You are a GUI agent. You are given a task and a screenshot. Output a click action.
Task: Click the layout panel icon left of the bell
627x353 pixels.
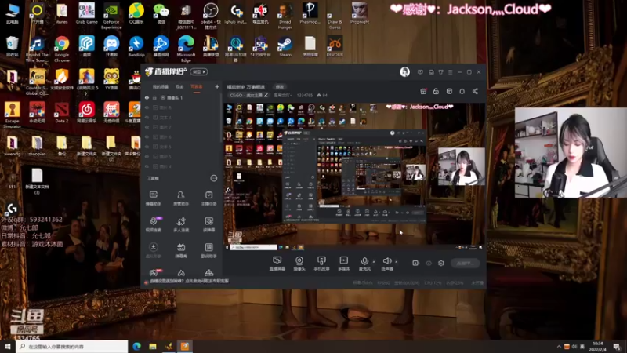[x=449, y=91]
